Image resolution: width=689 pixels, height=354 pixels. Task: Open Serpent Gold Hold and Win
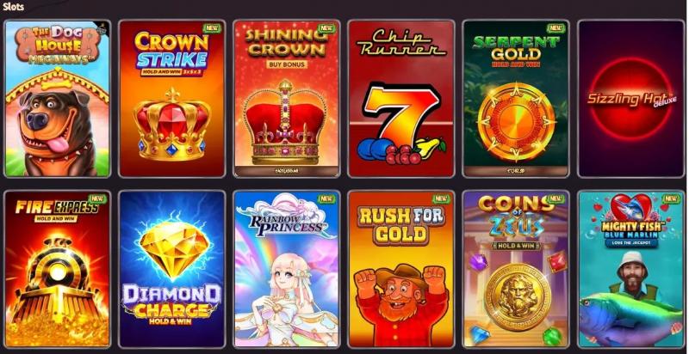point(516,99)
